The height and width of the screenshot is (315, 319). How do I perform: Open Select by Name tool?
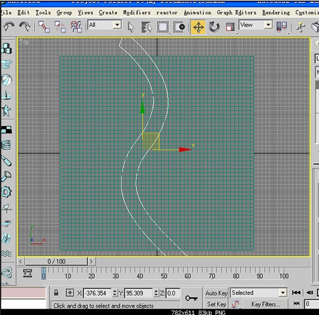(146, 27)
